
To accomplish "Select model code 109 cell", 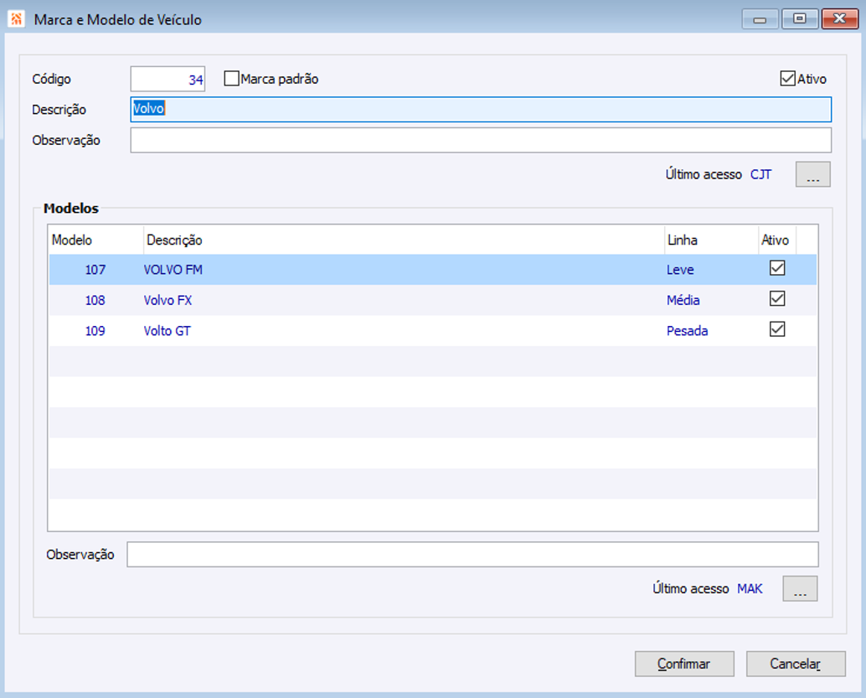I will [x=95, y=330].
